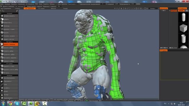Image resolution: width=189 pixels, height=106 pixels.
Task: Select the Сдвинуть ребра (Slide edges) tool
Action: [x=9, y=61]
